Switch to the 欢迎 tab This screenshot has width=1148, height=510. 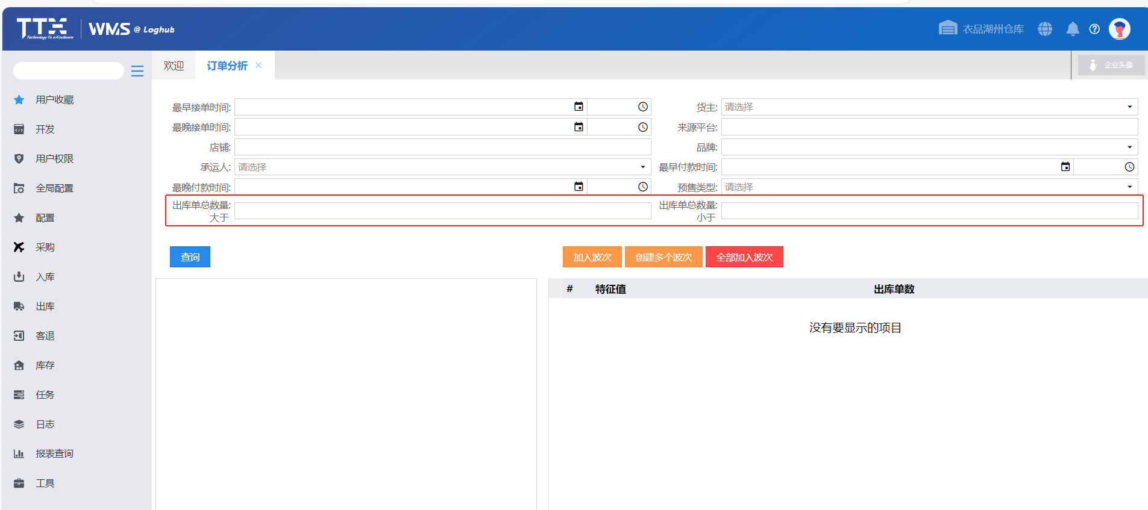point(174,66)
